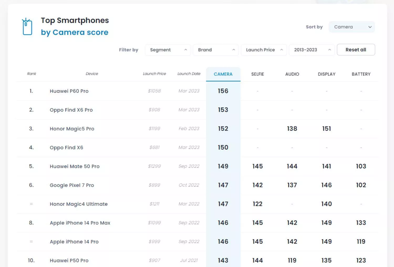Click the Oct 2022 launch date cell
The width and height of the screenshot is (394, 267).
[x=189, y=185]
